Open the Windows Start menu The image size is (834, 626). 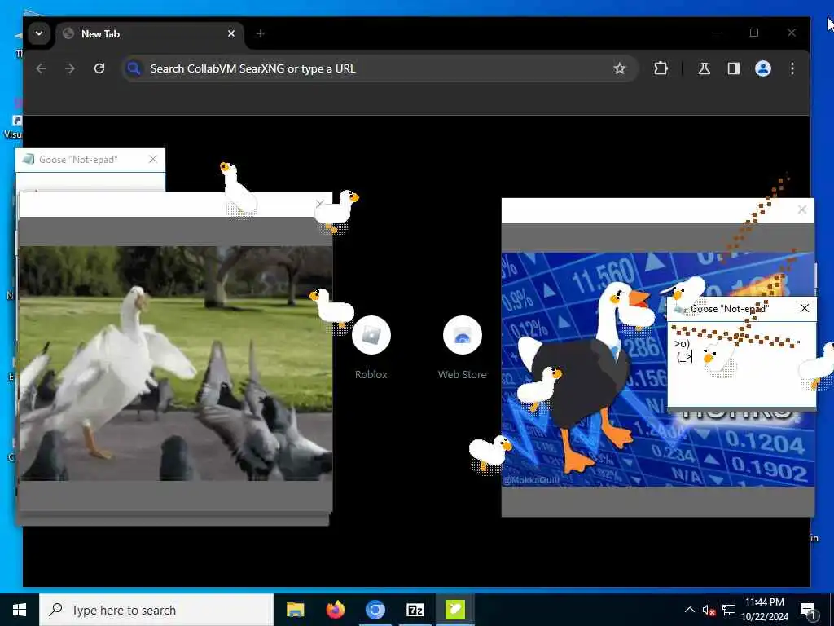(20, 610)
